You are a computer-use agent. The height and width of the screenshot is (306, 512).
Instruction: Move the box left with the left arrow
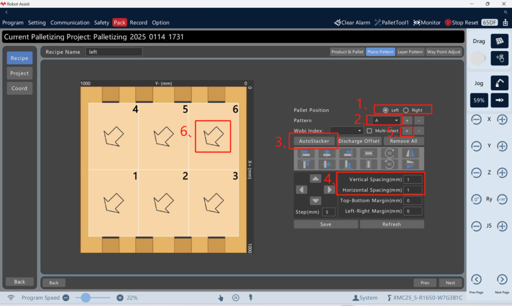[301, 189]
